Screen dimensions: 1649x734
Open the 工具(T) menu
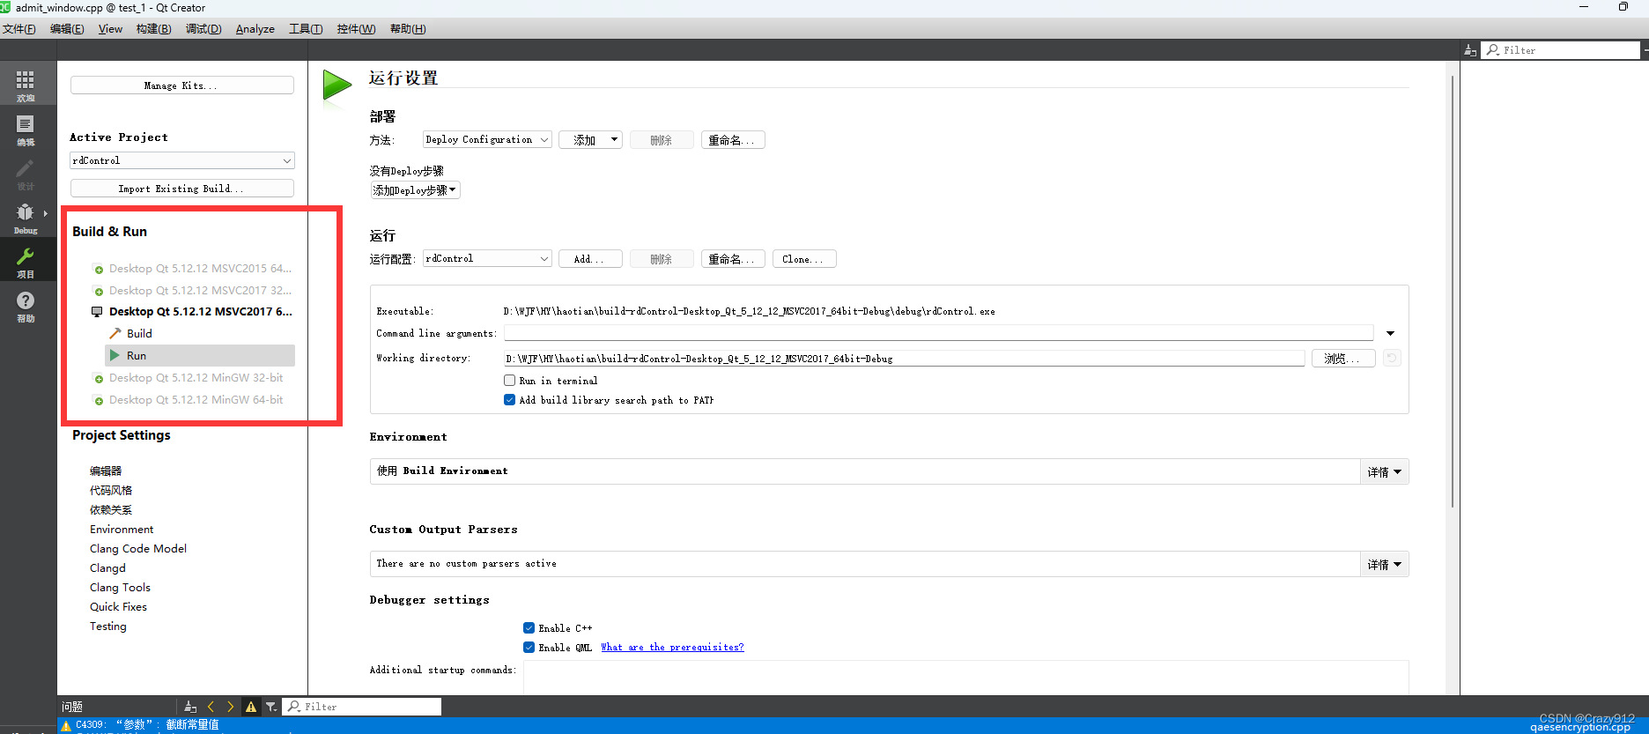tap(306, 29)
